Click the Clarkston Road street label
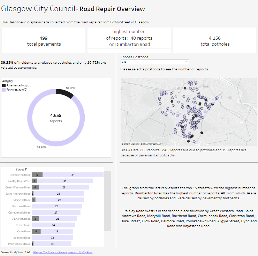 (21, 219)
